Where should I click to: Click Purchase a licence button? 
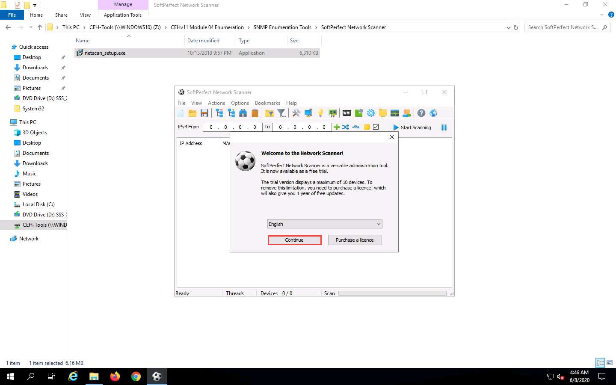tap(355, 240)
